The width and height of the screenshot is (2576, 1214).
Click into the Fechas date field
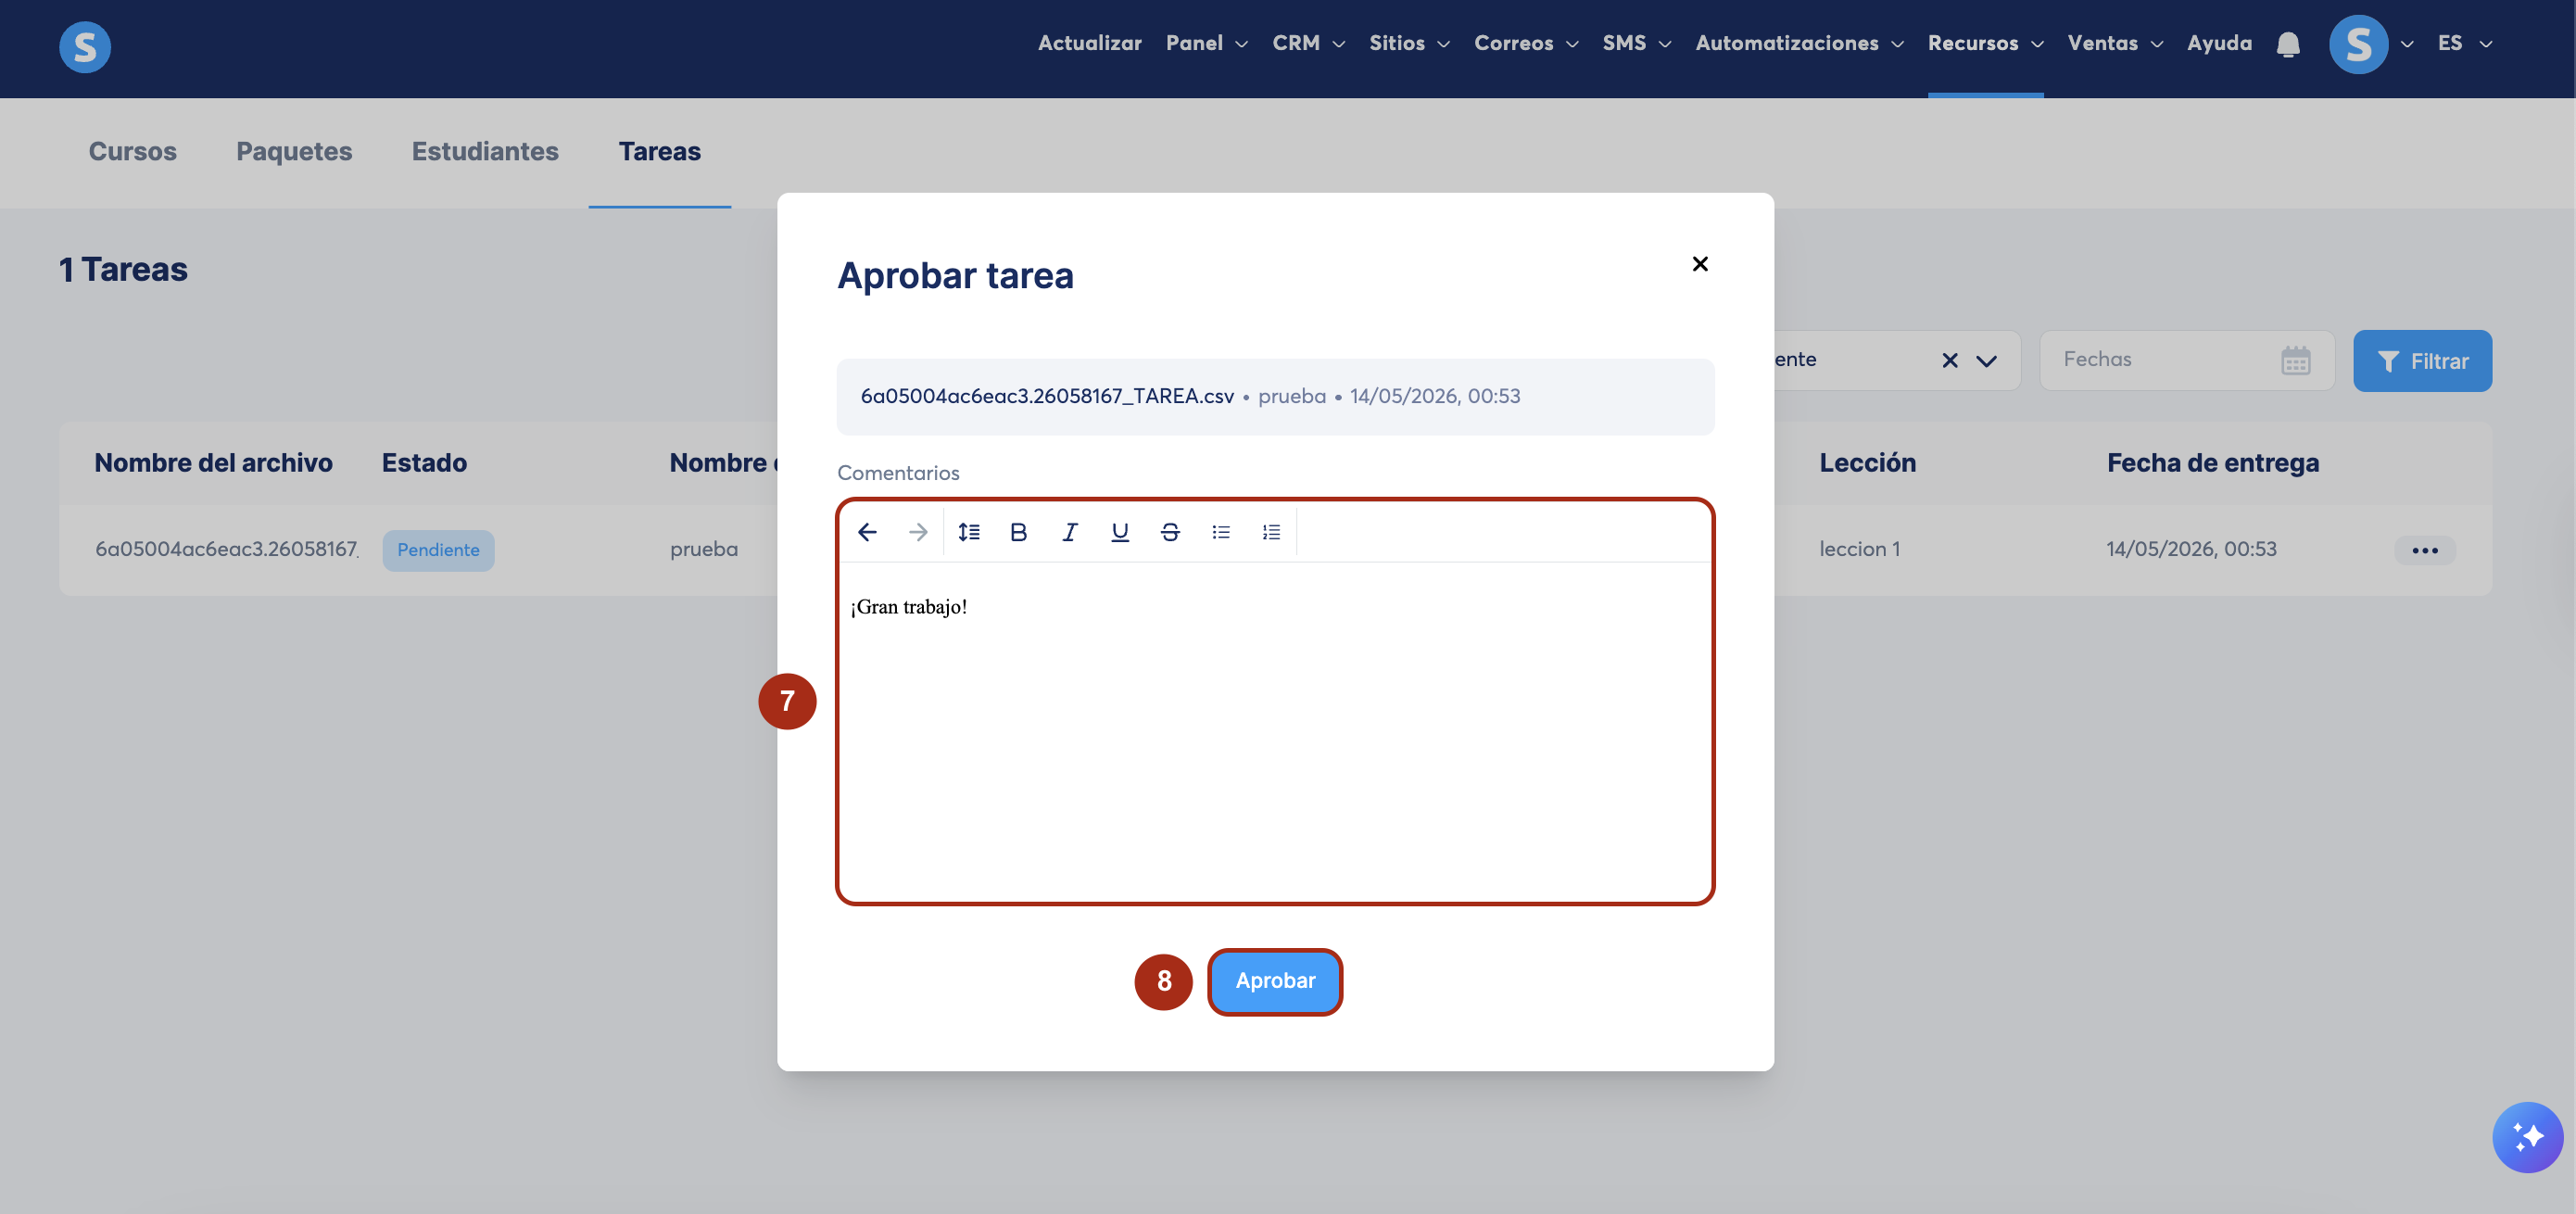(x=2187, y=360)
